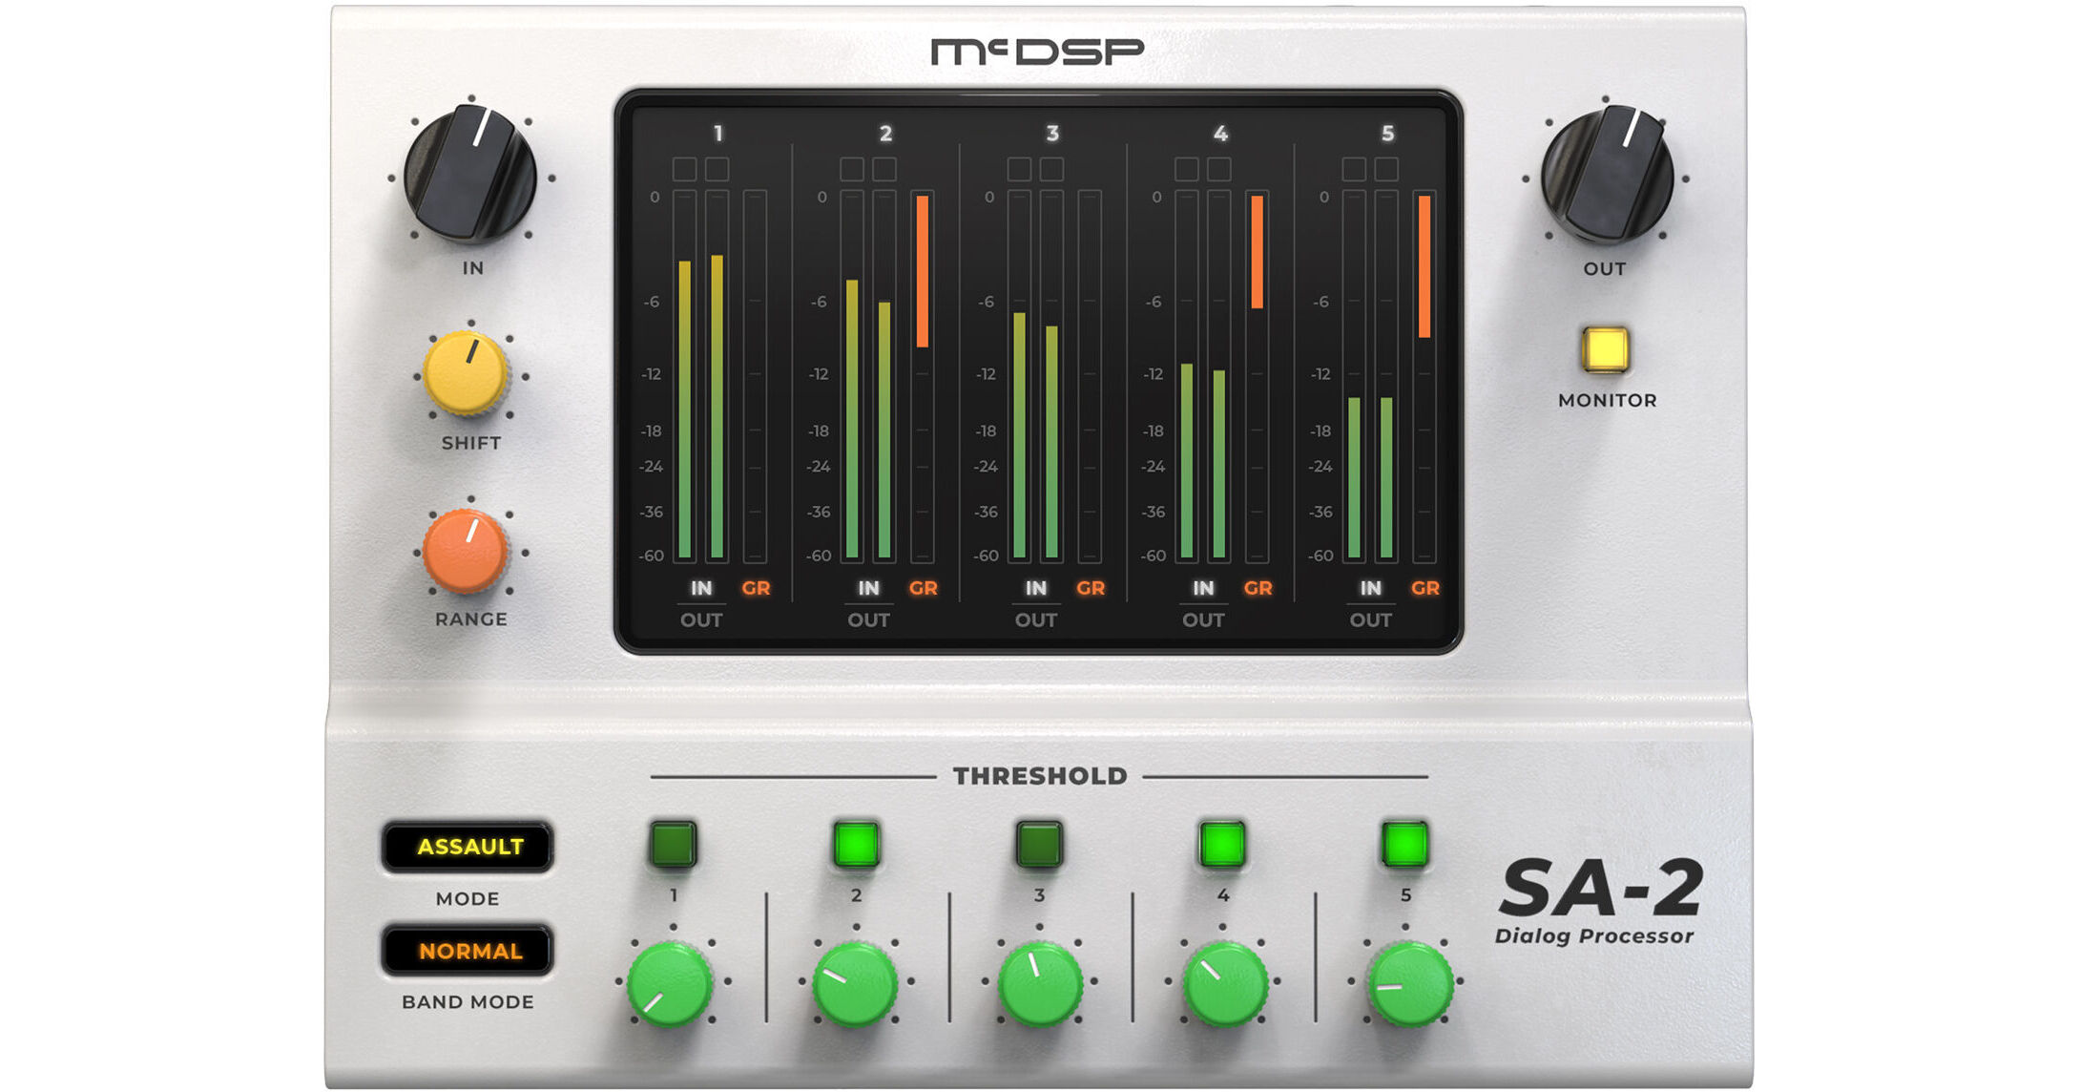
Task: Disable threshold band 4 button
Action: pyautogui.click(x=1222, y=844)
